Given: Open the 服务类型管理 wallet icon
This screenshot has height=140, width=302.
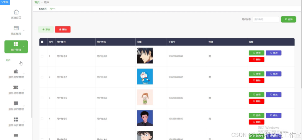Looking at the screenshot, I should (x=16, y=71).
